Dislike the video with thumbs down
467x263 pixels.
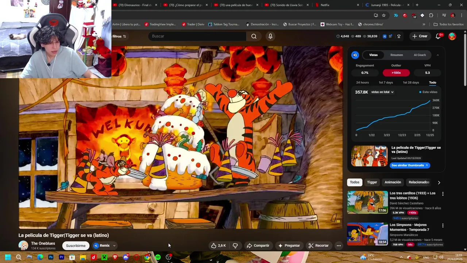(235, 245)
